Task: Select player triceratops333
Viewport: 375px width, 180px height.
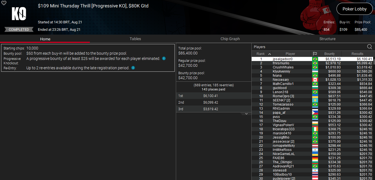Action: pos(312,129)
